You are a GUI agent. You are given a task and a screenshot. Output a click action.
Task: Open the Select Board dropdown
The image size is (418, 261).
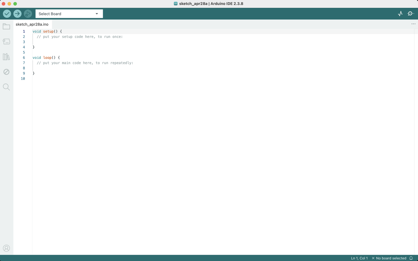69,14
